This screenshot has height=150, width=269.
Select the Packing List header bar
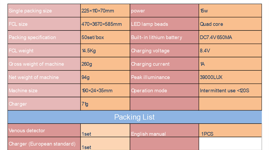click(x=135, y=117)
